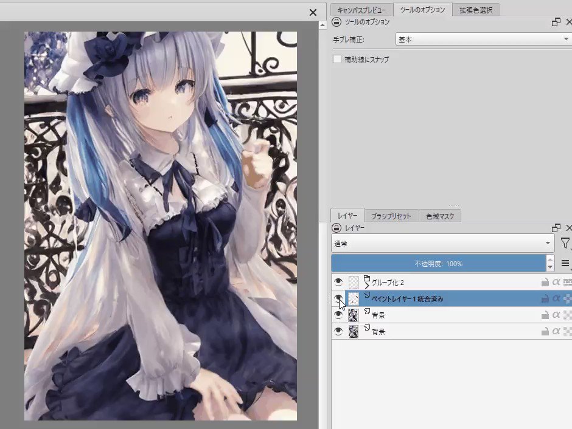
Task: Click the canvas scrollbar up arrow
Action: click(x=323, y=25)
